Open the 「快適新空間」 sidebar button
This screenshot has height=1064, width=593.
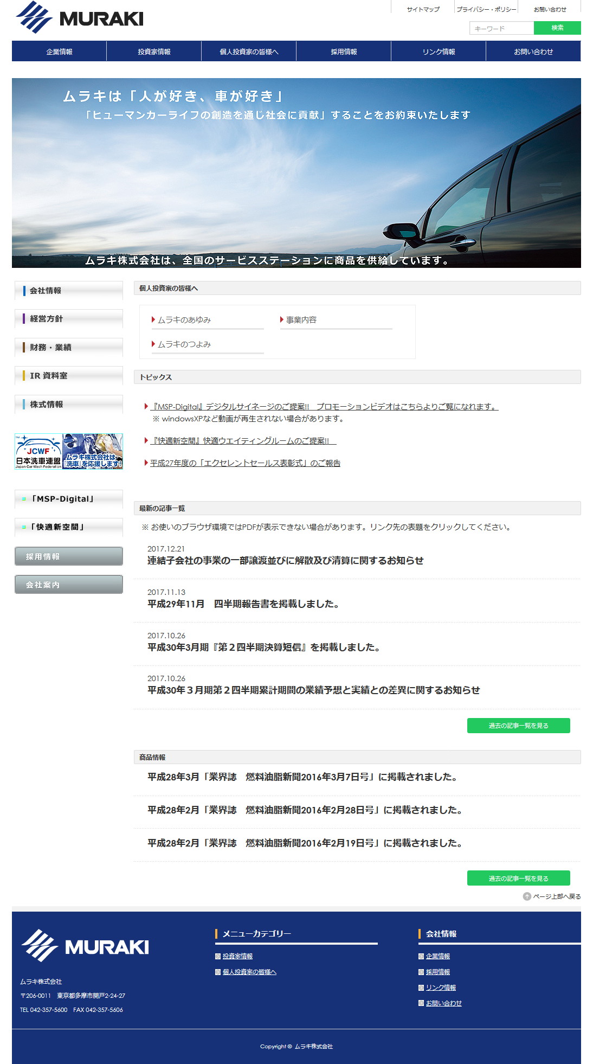[69, 527]
